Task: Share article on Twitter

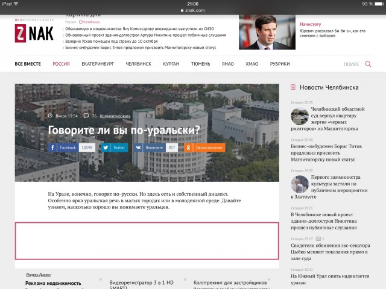Action: pyautogui.click(x=114, y=147)
